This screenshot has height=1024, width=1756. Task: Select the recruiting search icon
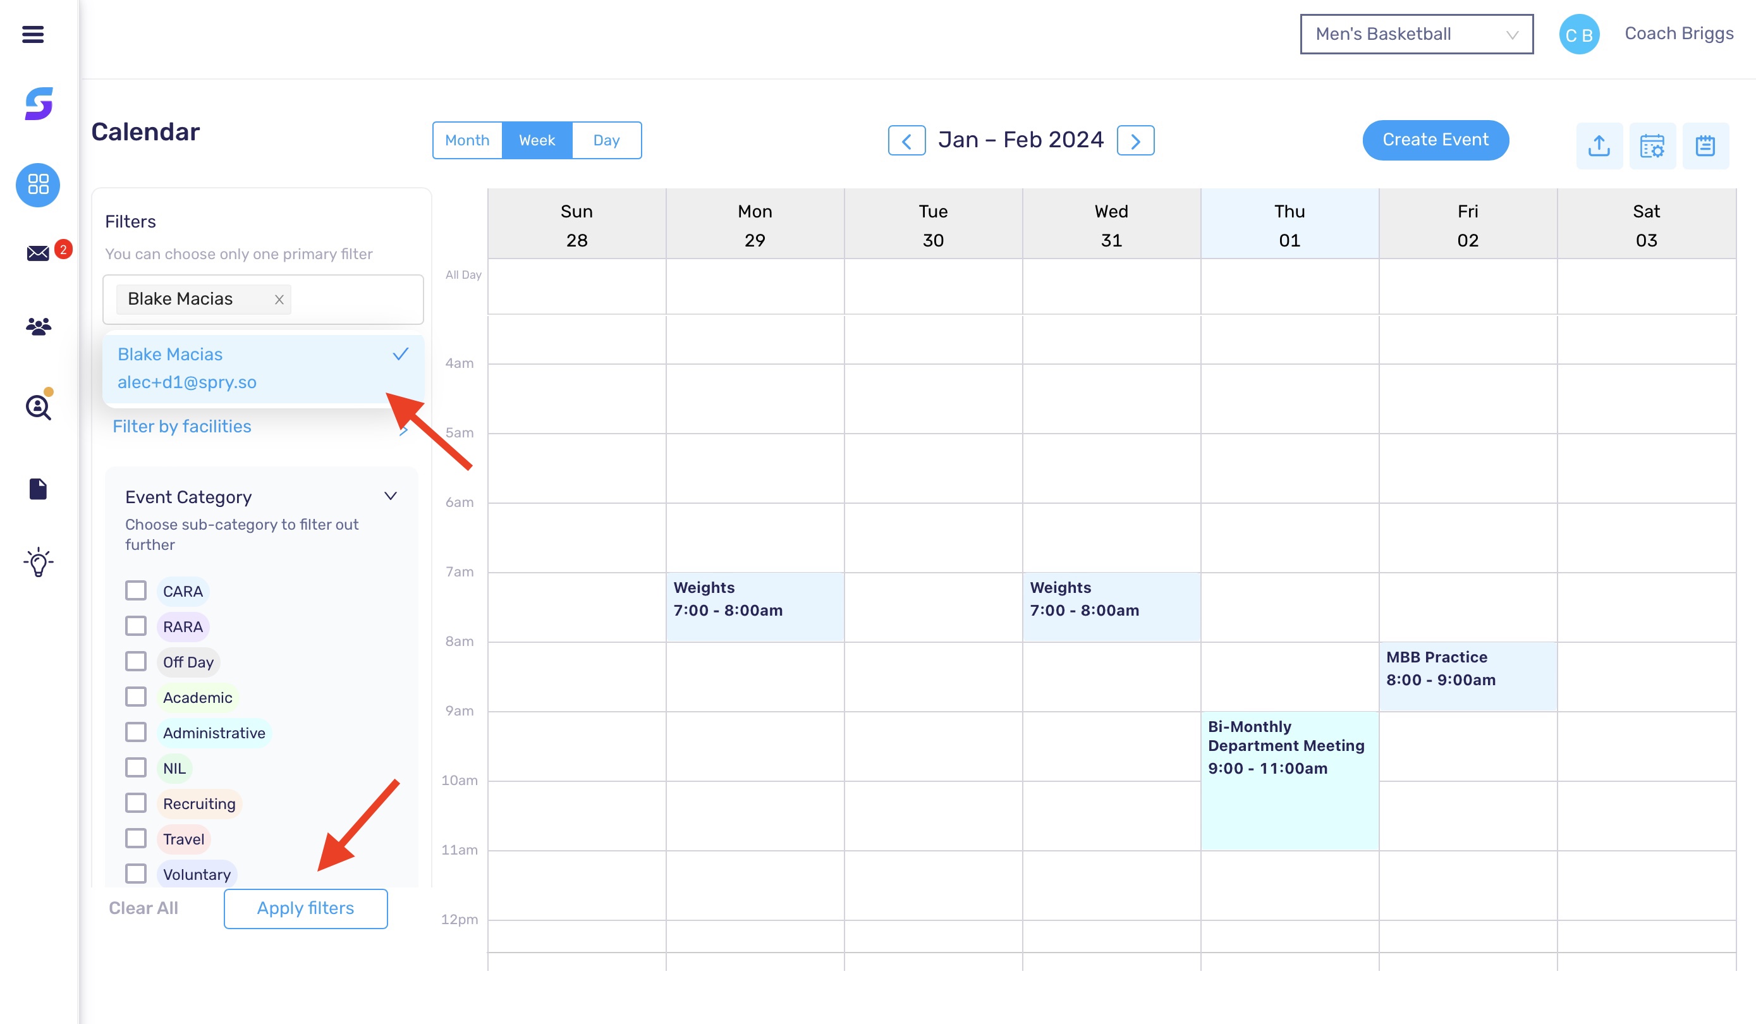(x=38, y=408)
